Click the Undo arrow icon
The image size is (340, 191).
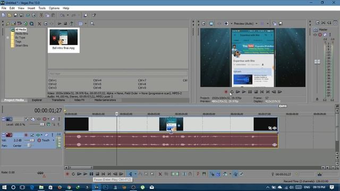click(63, 15)
